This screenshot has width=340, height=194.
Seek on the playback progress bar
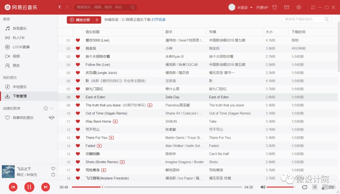coord(157,187)
